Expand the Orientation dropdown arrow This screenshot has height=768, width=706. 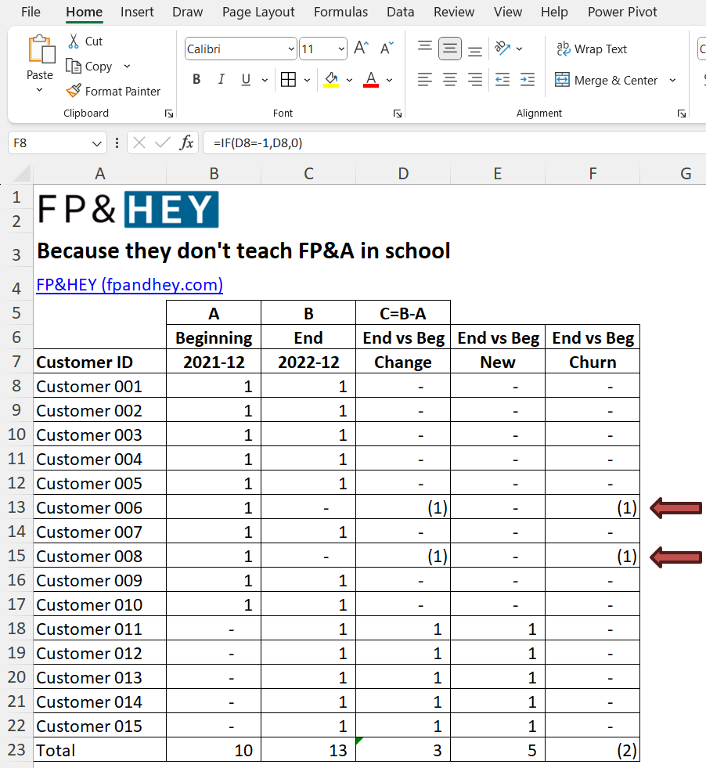pyautogui.click(x=520, y=49)
